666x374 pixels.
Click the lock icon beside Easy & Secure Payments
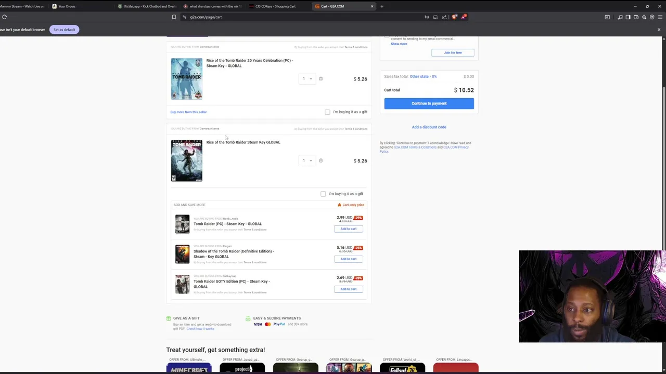pos(248,318)
